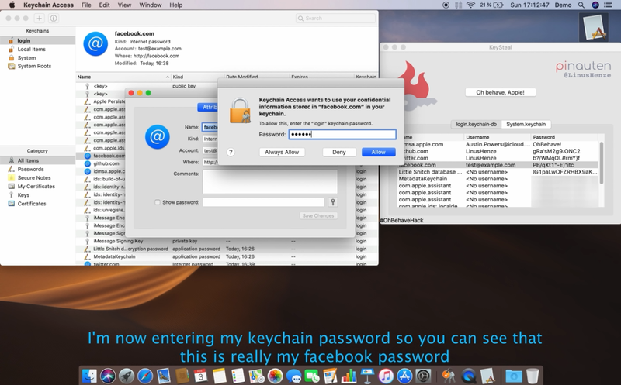Select the iMessage Signing Key row

pos(227,241)
